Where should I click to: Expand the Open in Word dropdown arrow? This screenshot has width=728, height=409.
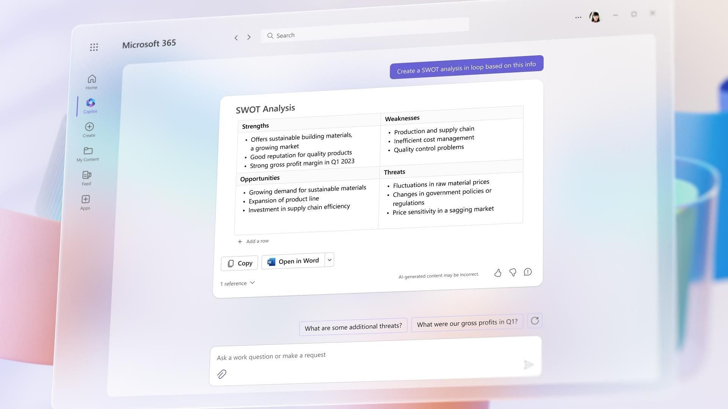(x=329, y=260)
